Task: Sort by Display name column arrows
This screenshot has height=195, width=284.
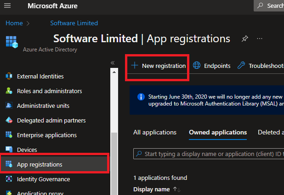Action: [177, 189]
